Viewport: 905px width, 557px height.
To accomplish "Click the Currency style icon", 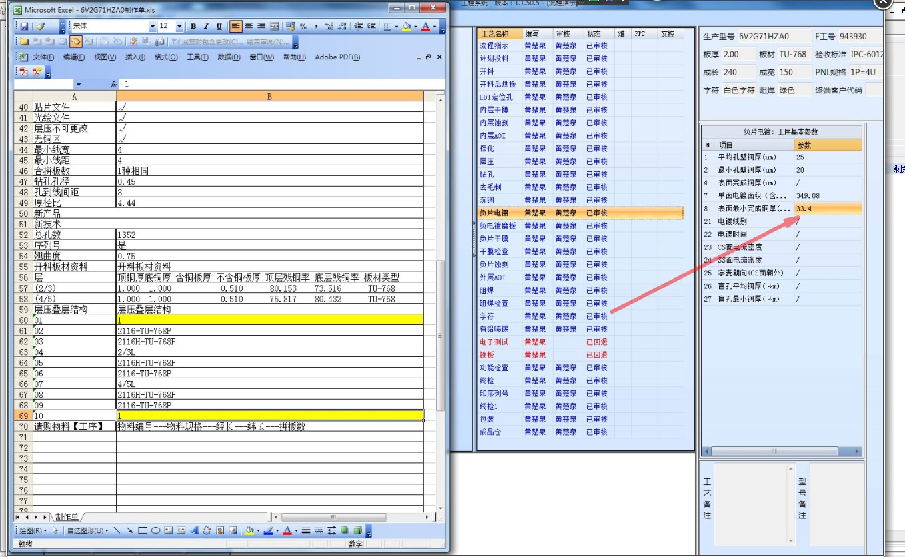I will tap(290, 26).
